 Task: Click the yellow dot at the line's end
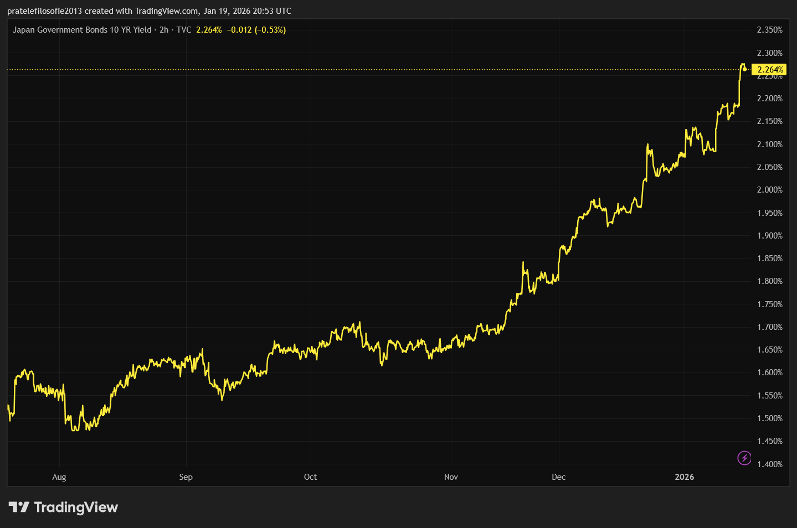745,69
